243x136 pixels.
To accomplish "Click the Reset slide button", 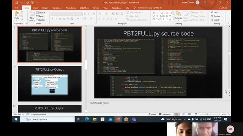I will coord(40,16).
